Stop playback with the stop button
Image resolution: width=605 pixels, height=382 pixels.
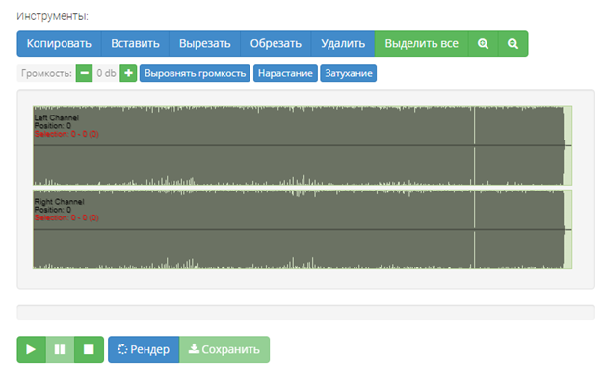[x=89, y=349]
